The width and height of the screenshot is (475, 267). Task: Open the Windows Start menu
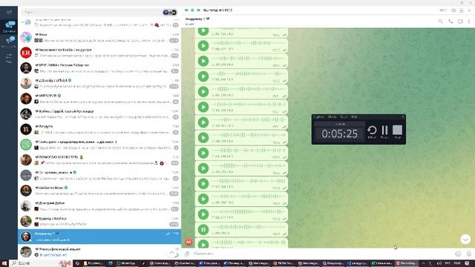tap(4, 263)
